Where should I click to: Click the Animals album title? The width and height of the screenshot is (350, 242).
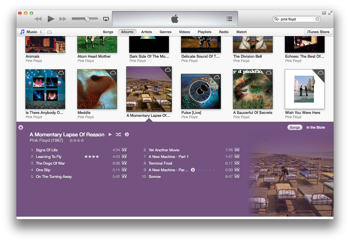click(x=32, y=56)
